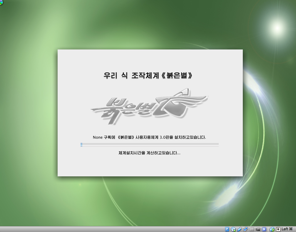Click the installation progress bar
The image size is (296, 232).
150,145
